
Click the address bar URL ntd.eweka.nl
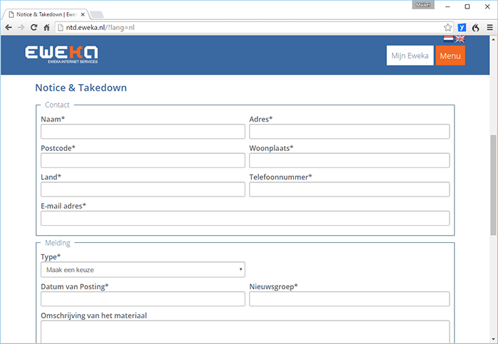pyautogui.click(x=100, y=28)
